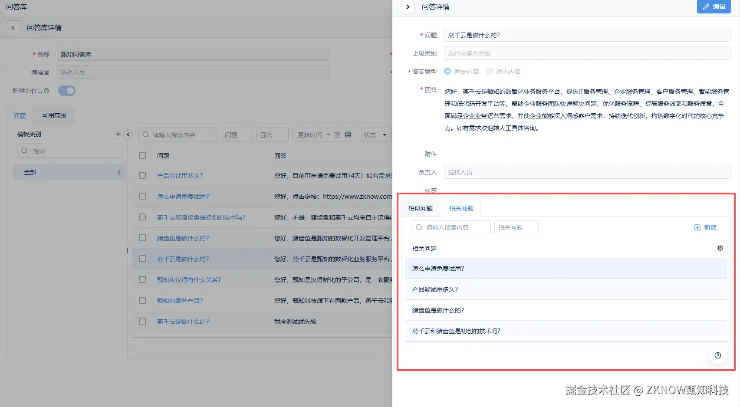The image size is (740, 407).
Task: Toggle the 附件允许 switch
Action: 67,91
